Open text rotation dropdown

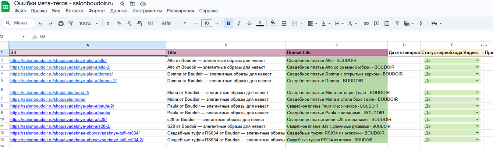click(352, 23)
